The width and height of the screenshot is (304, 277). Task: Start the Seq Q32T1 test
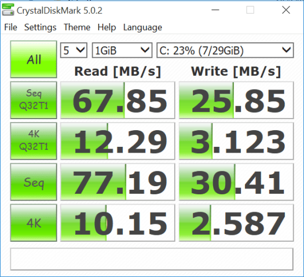click(34, 100)
